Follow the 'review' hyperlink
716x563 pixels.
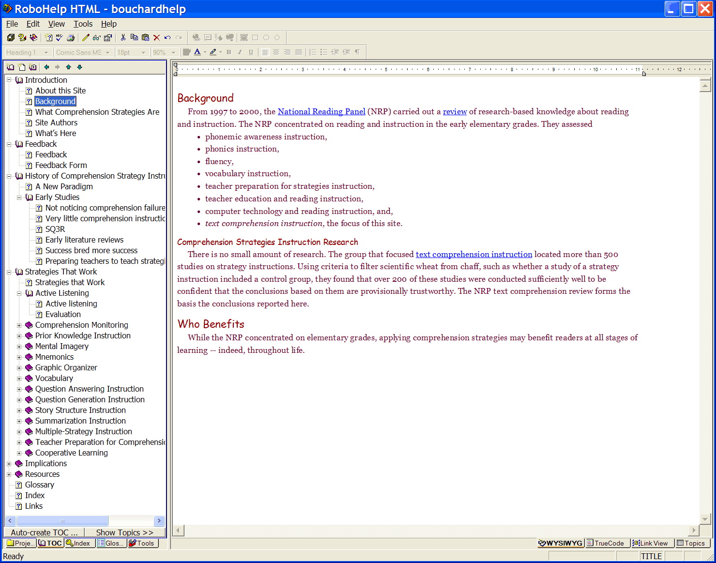pos(455,111)
